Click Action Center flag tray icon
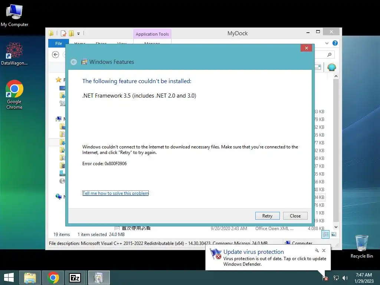380x285 pixels. [x=325, y=278]
